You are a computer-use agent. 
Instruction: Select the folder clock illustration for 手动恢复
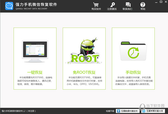(x=133, y=51)
